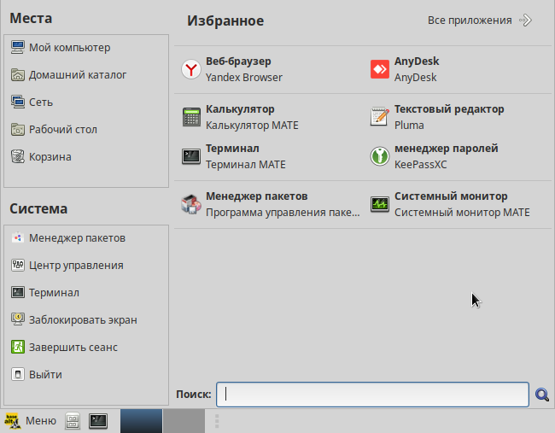Click the Веб-браузер title text

(238, 61)
